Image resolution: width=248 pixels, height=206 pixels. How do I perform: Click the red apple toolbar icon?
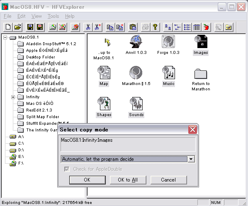[206, 27]
